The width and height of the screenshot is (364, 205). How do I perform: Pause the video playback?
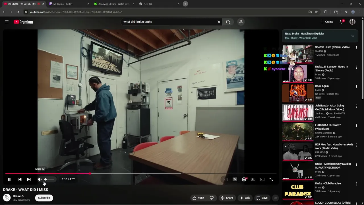9,179
